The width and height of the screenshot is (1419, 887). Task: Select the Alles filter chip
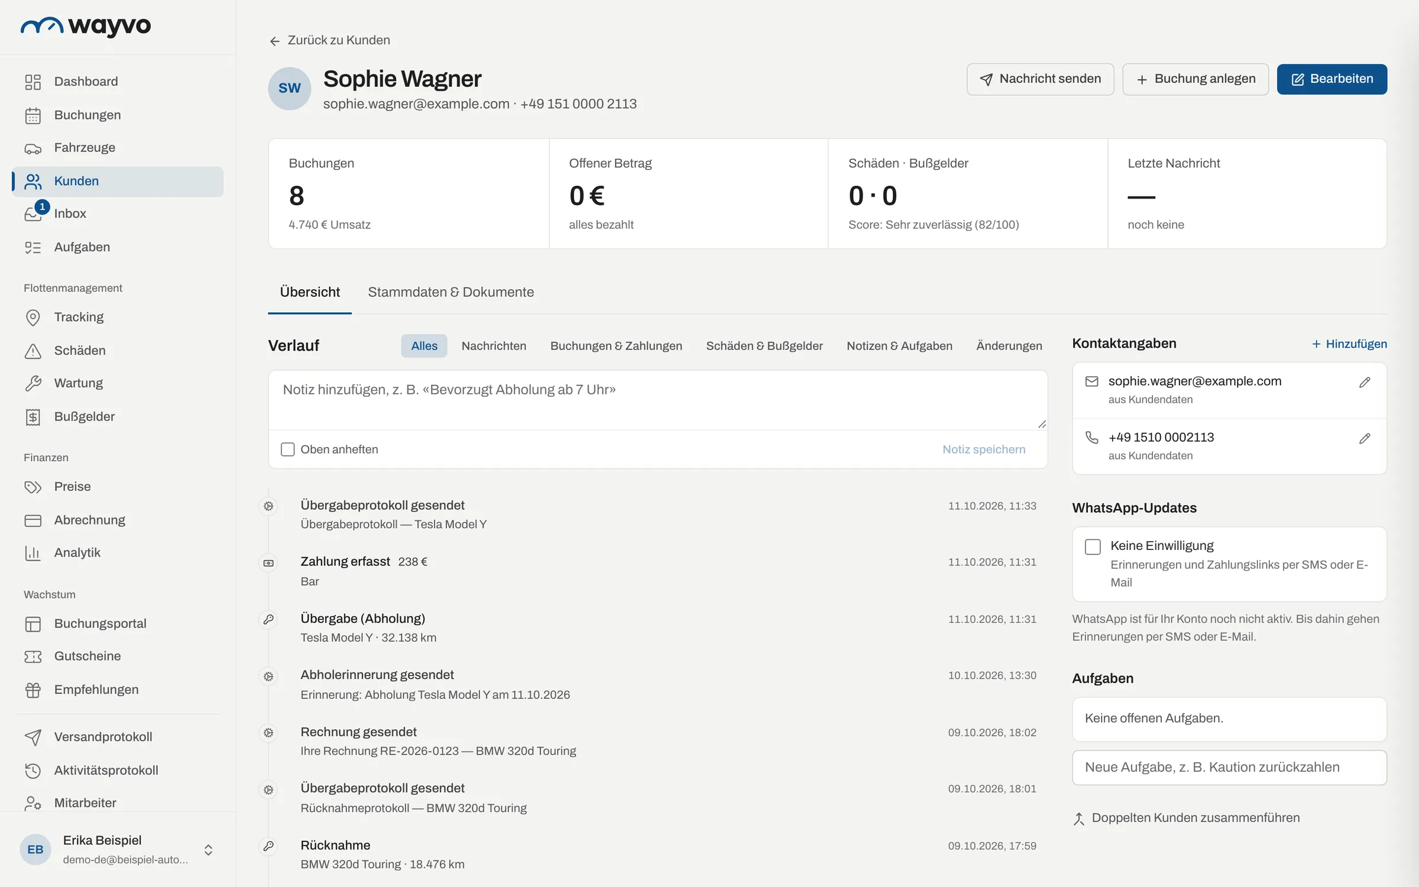(x=424, y=346)
